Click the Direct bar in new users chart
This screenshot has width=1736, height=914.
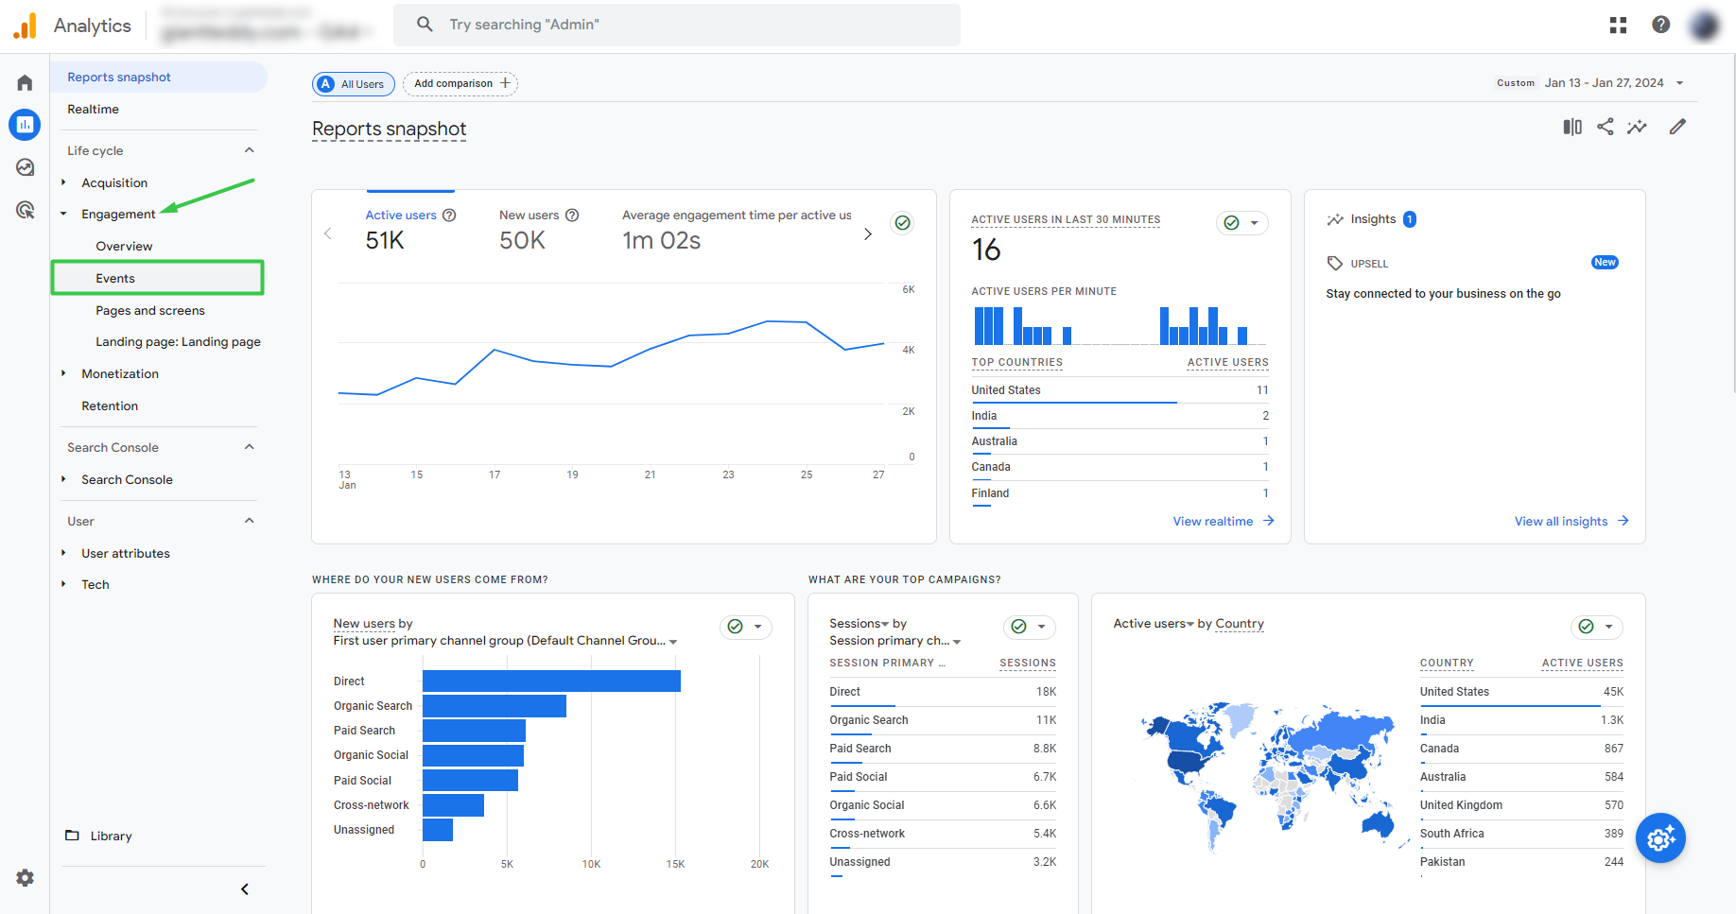tap(551, 681)
